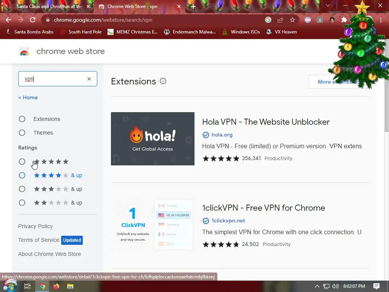Click the lock icon in address bar
Viewport: 389px width, 292px height.
pyautogui.click(x=48, y=20)
